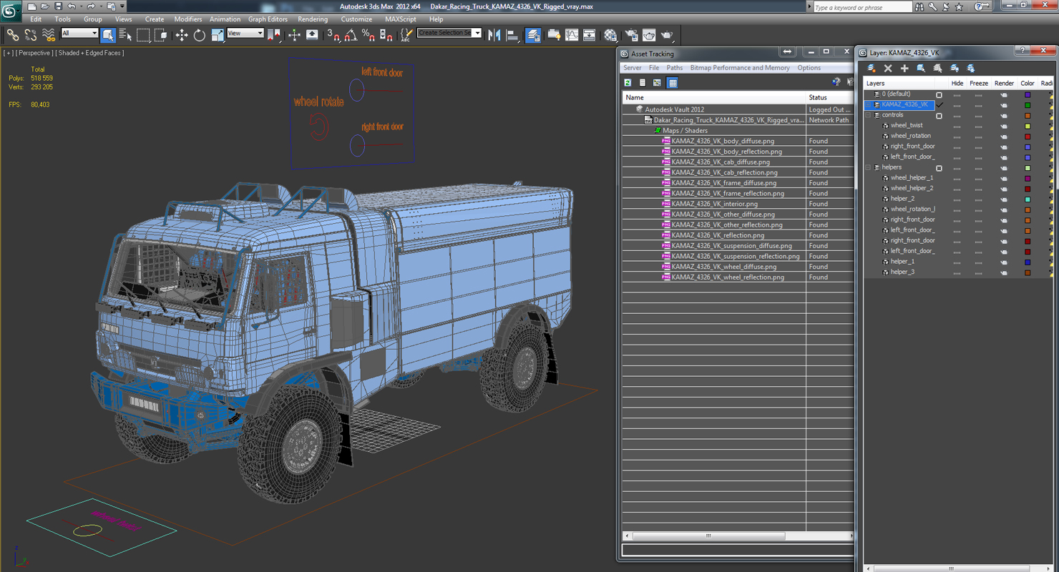Open the selection filter All dropdown

point(79,34)
